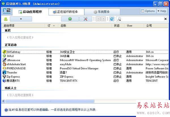Click the horizontal scrollbar thumb

point(50,101)
